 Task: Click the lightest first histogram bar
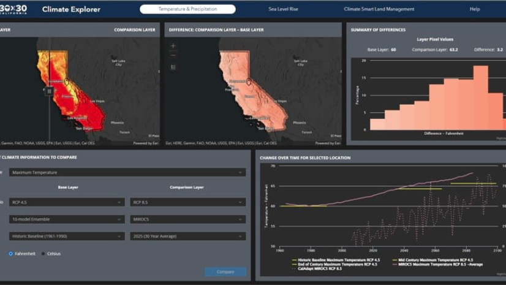coord(377,124)
